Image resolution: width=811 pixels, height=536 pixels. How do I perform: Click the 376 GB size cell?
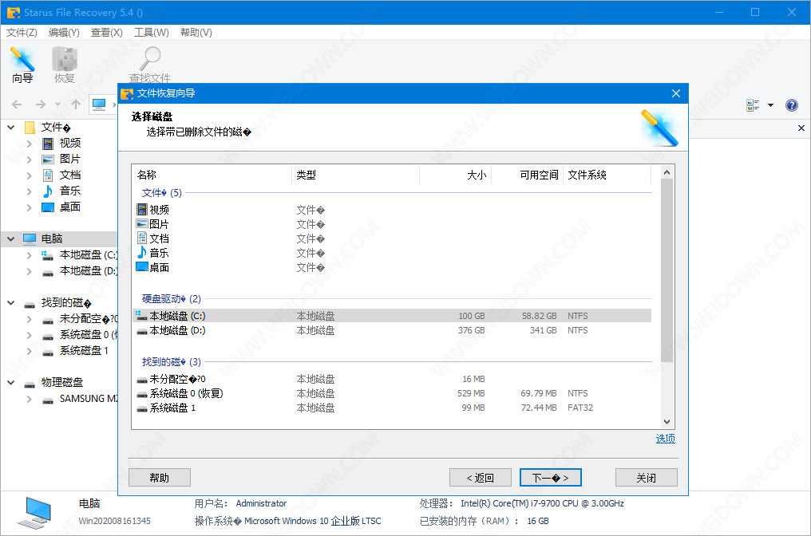click(x=471, y=330)
